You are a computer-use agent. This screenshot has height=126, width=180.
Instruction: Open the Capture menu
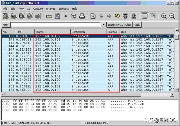pos(38,9)
